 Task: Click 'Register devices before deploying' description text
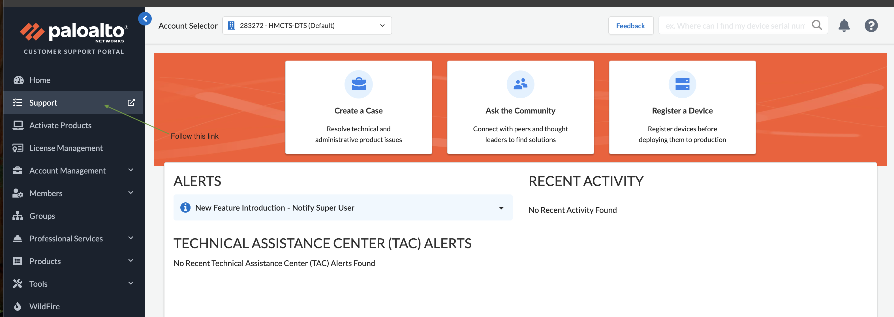(682, 134)
